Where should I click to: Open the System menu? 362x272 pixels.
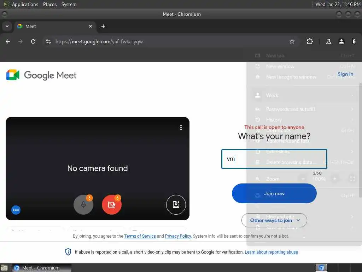point(69,4)
